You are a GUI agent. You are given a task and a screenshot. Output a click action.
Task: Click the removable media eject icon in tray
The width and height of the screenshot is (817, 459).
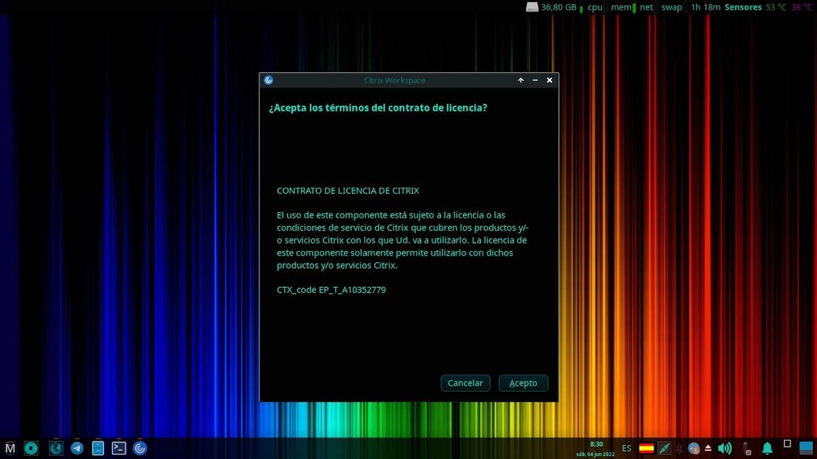point(707,447)
